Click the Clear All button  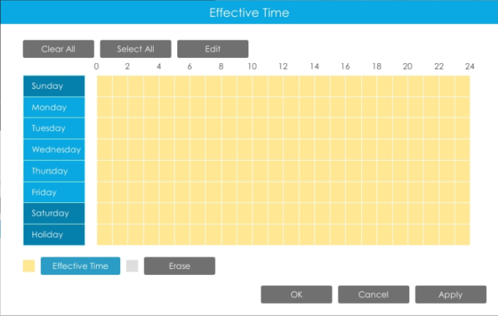[x=59, y=49]
